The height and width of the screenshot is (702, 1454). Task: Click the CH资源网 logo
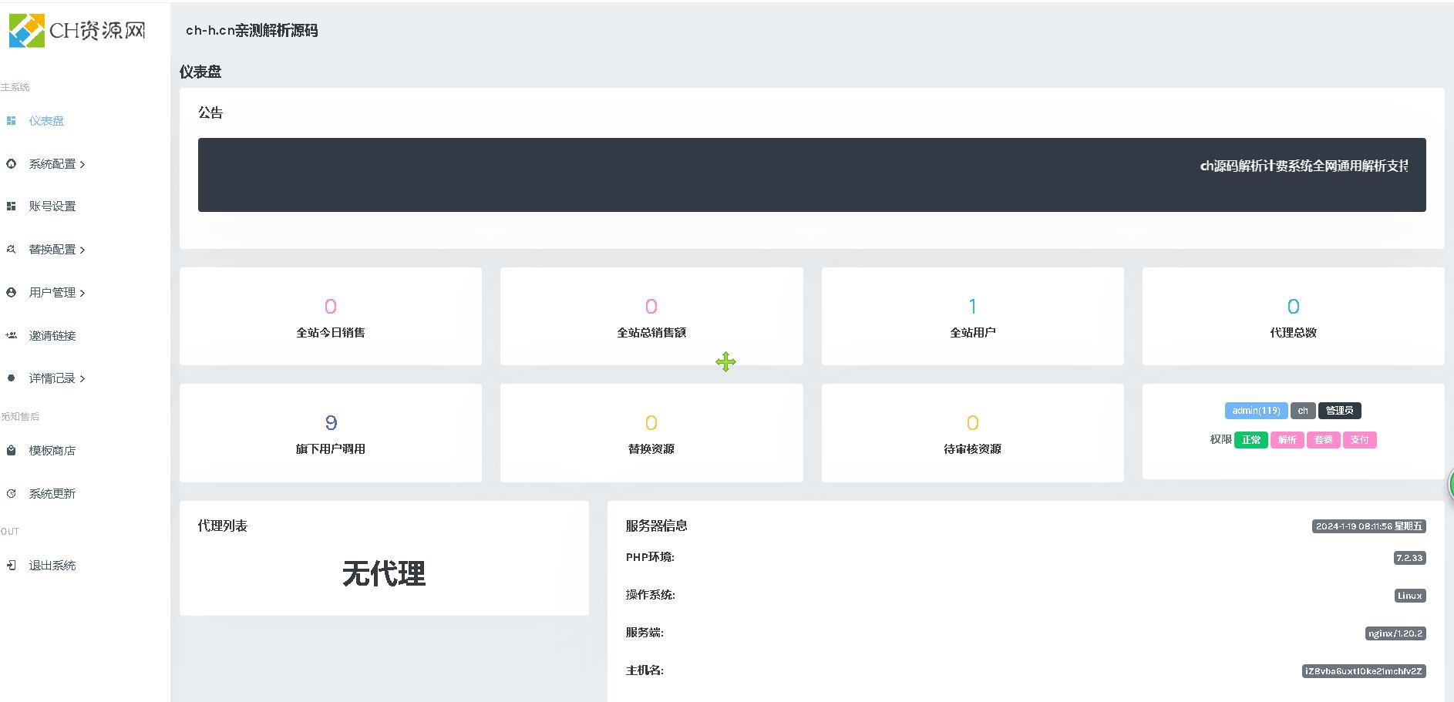[x=77, y=31]
